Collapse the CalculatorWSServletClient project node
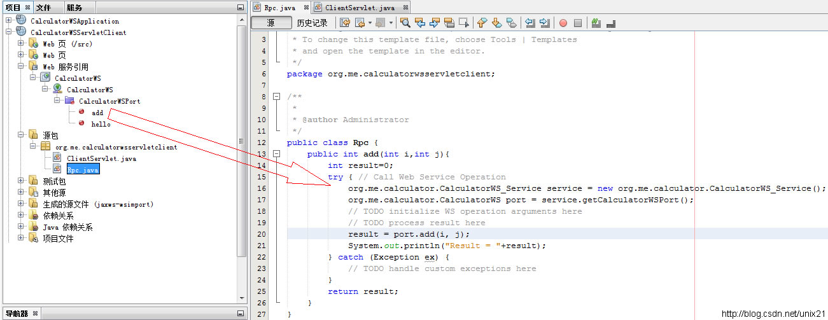This screenshot has height=320, width=828. click(x=9, y=32)
